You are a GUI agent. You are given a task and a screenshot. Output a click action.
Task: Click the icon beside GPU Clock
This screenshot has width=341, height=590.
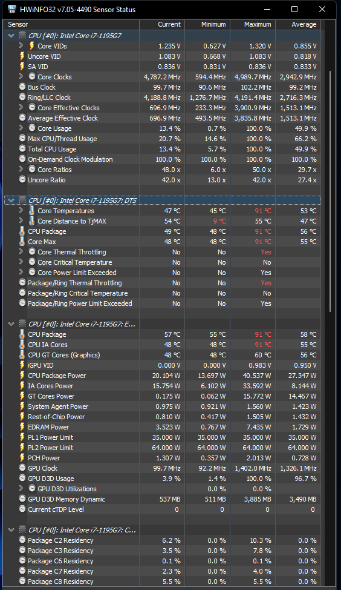click(22, 468)
